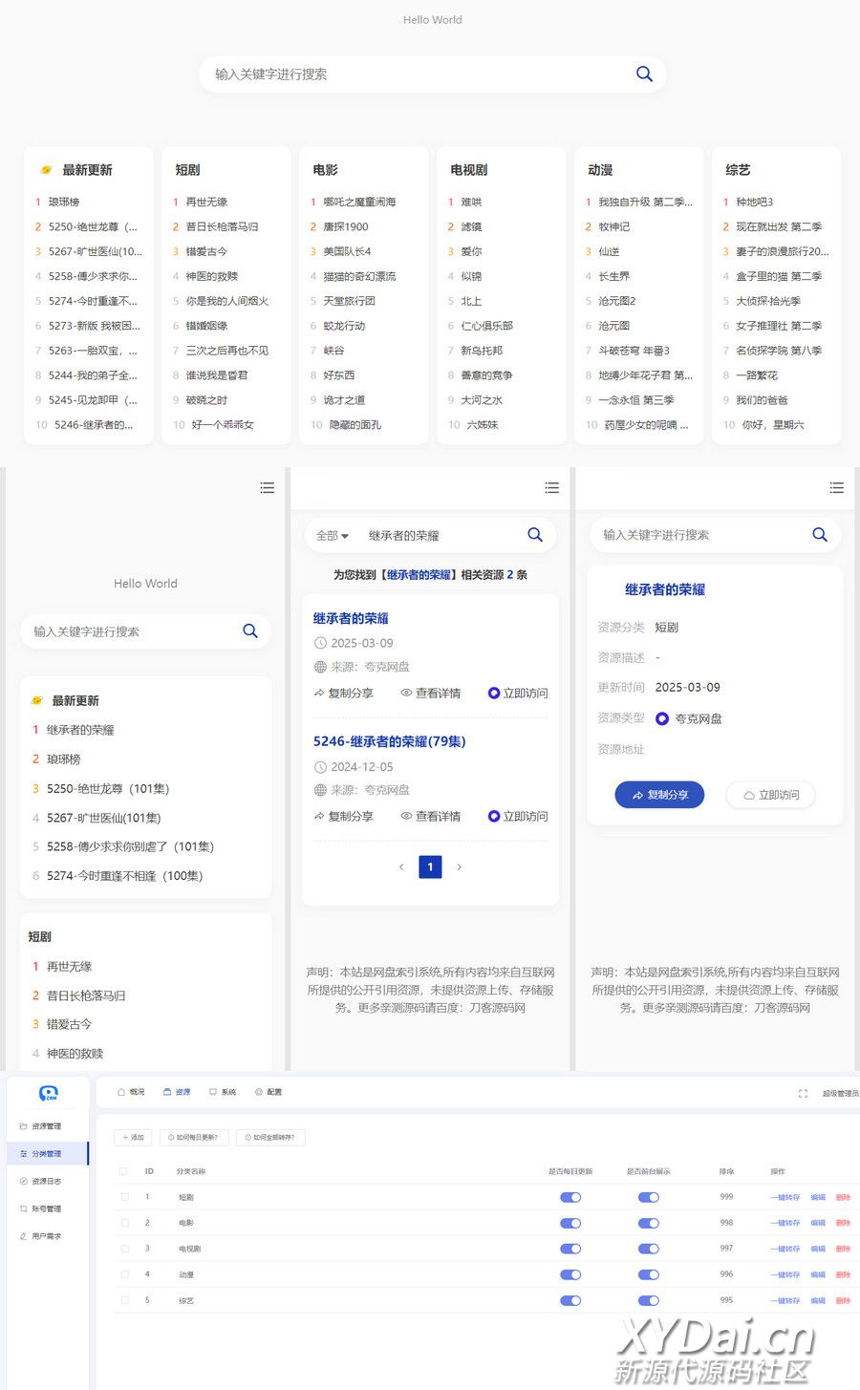Open the hamburger menu above the 全部 search bar
This screenshot has width=860, height=1390.
click(x=551, y=488)
